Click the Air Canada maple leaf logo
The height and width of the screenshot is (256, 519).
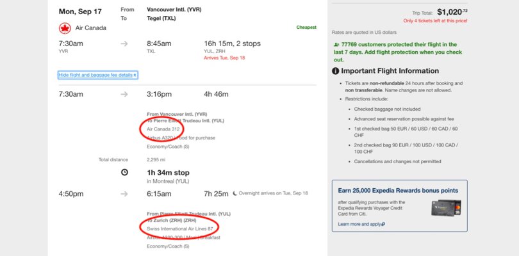click(65, 28)
